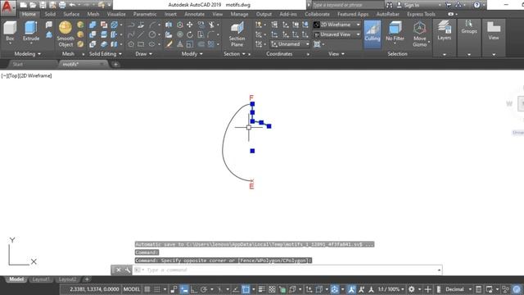Viewport: 524px width, 295px height.
Task: Select the Move tool in Modify panel
Action: click(x=190, y=25)
